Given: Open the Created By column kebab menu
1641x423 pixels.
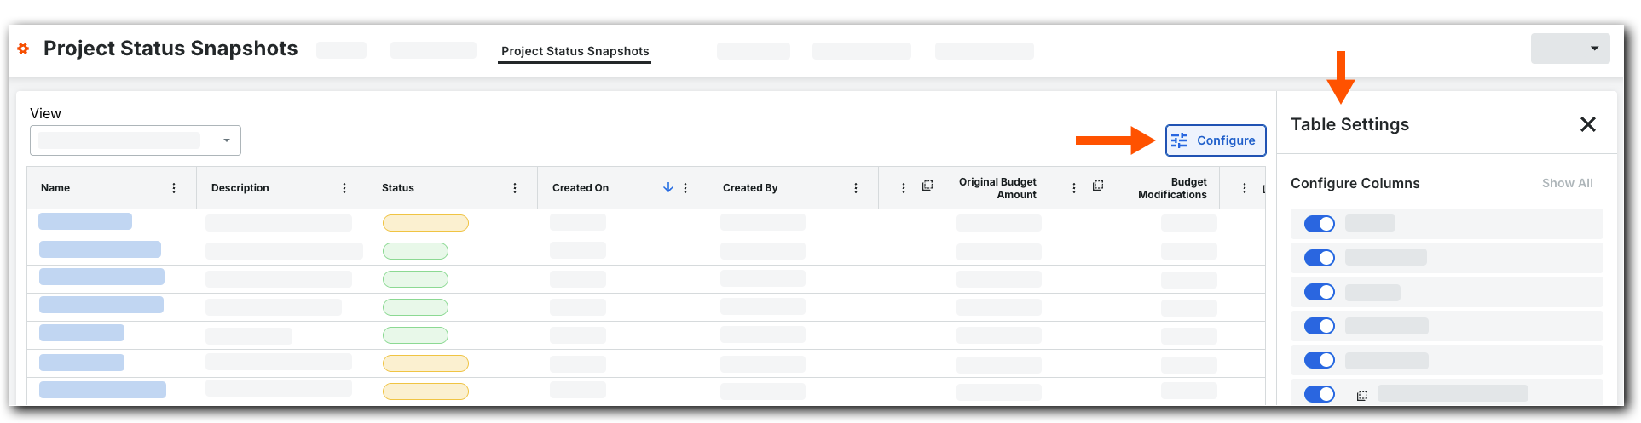Looking at the screenshot, I should click(x=856, y=188).
